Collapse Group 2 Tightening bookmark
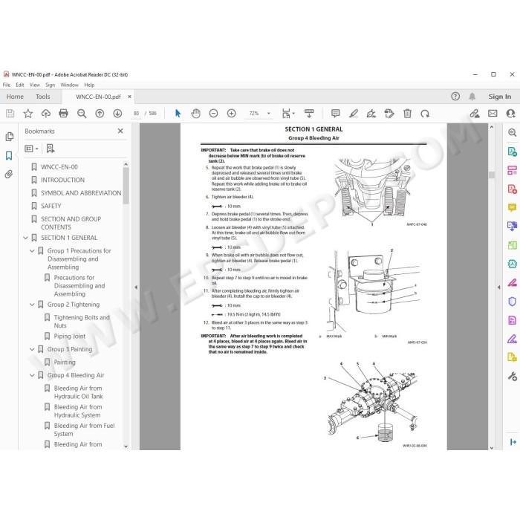Screen dimensions: 520x520 32,305
